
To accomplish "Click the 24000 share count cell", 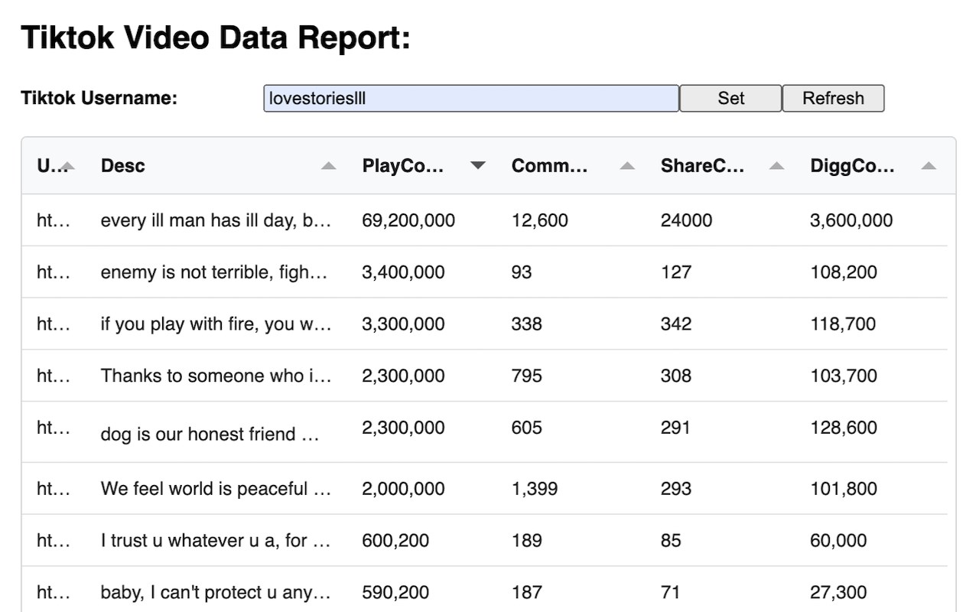I will [686, 220].
